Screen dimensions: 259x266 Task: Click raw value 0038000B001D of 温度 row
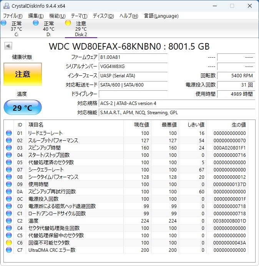(x=229, y=221)
